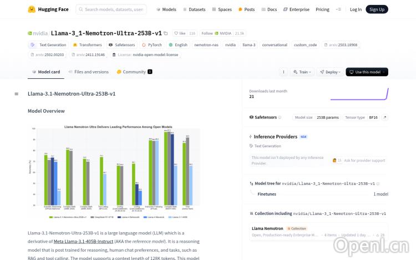Like this model
416x260 pixels.
tap(179, 33)
